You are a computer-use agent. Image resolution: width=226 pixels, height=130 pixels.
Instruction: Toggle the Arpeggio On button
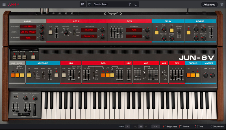tap(29, 75)
